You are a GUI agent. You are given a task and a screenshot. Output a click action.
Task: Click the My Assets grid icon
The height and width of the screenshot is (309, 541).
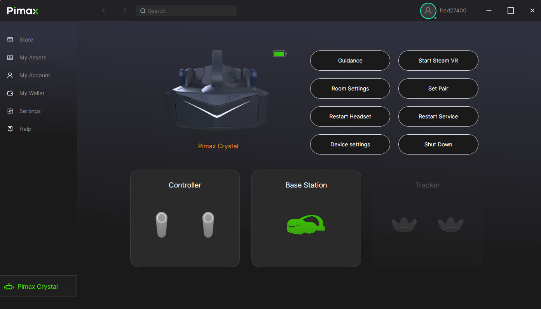(x=10, y=57)
